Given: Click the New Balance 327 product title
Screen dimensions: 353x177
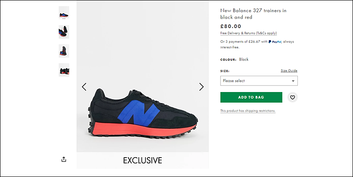Looking at the screenshot, I should coord(253,14).
